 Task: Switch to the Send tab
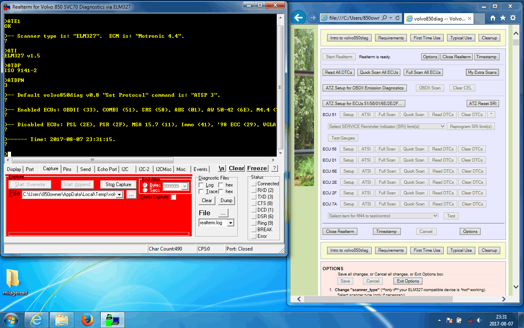[x=86, y=169]
